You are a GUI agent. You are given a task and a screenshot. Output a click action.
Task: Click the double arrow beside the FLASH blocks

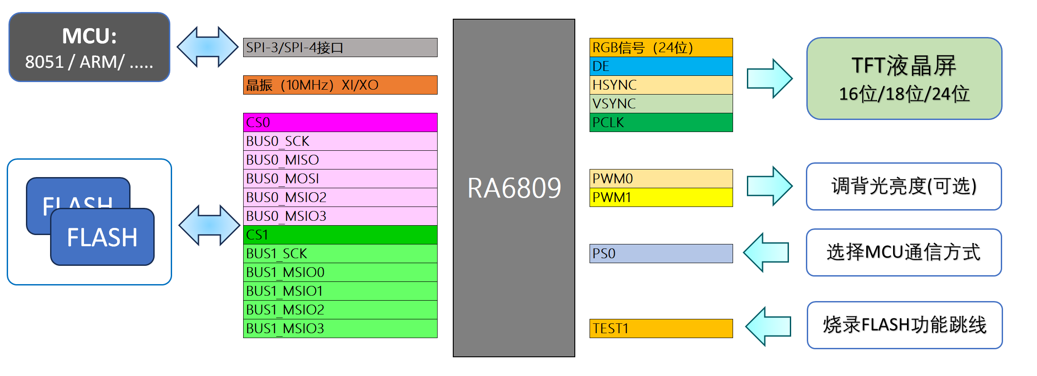pyautogui.click(x=209, y=225)
